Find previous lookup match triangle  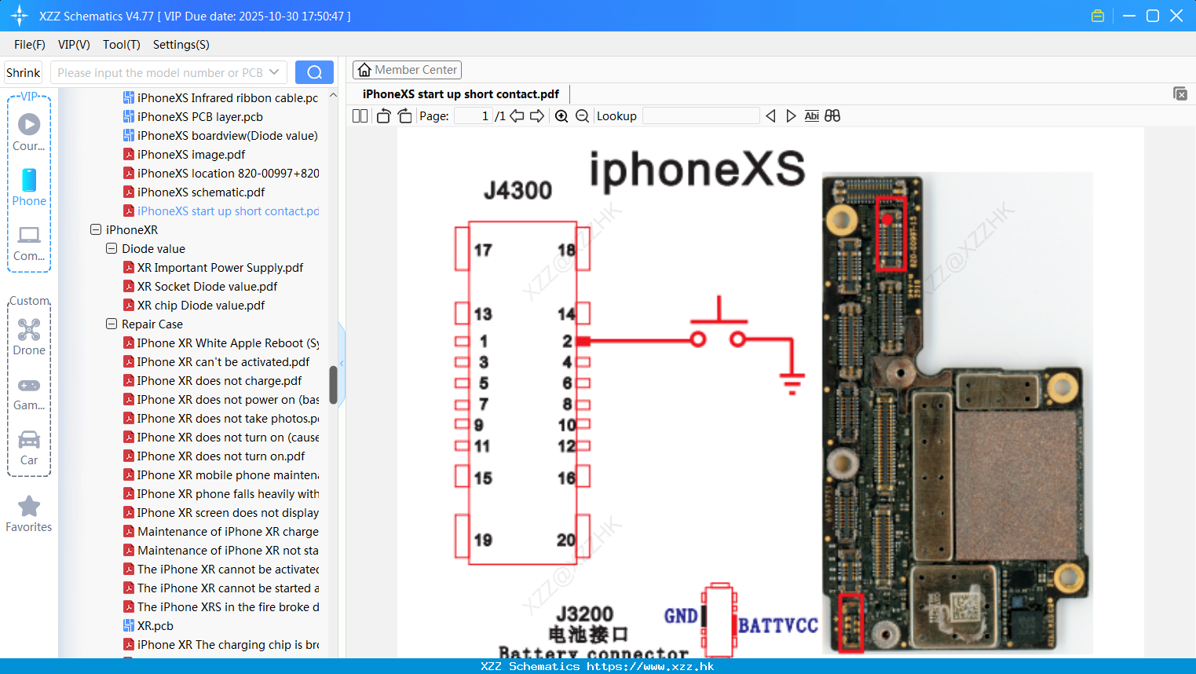click(770, 116)
